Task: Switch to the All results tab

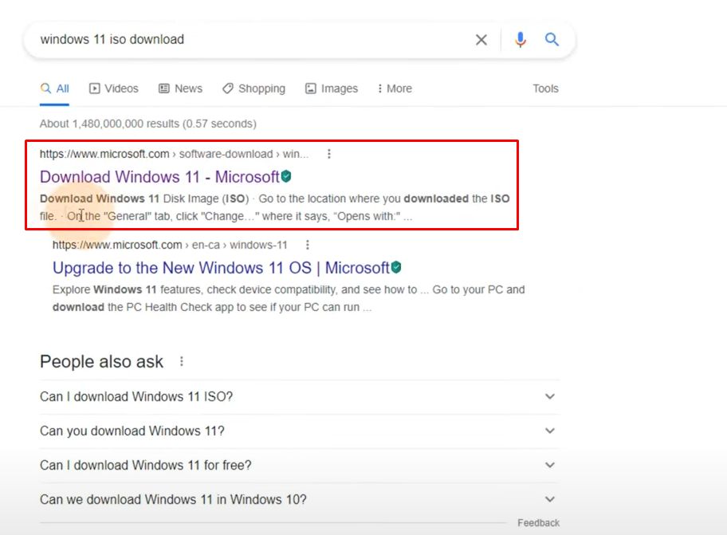Action: pyautogui.click(x=54, y=89)
